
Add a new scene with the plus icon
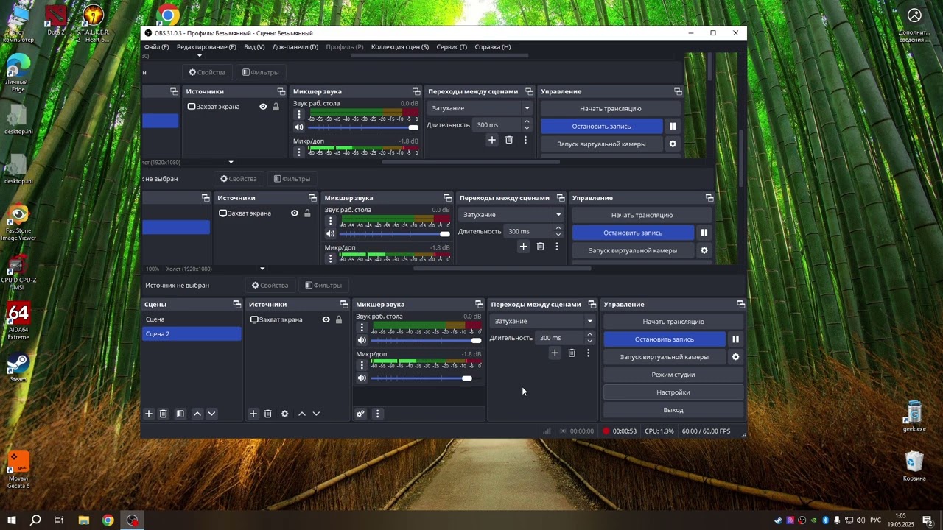tap(149, 414)
